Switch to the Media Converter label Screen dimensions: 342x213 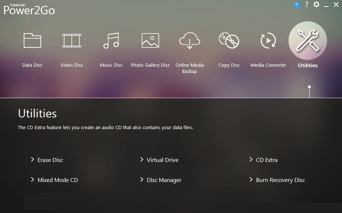click(x=268, y=65)
